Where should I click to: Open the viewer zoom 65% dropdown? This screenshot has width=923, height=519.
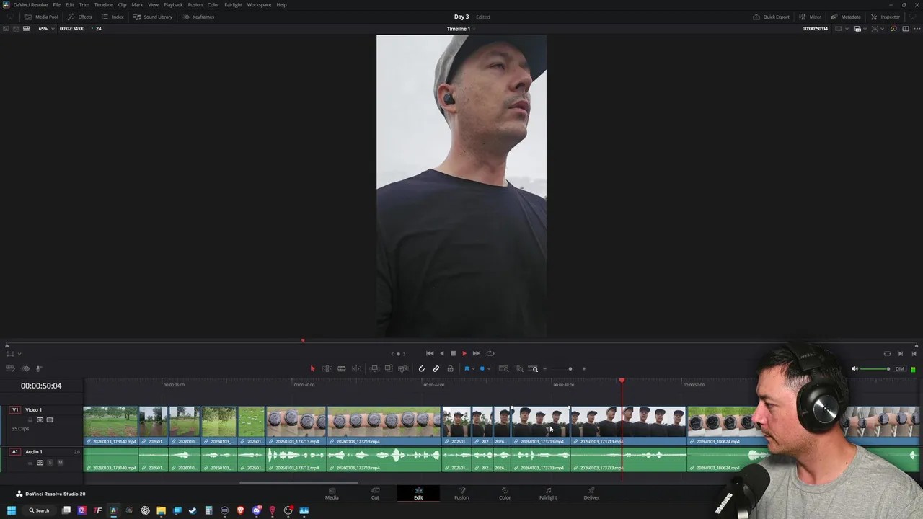(46, 29)
